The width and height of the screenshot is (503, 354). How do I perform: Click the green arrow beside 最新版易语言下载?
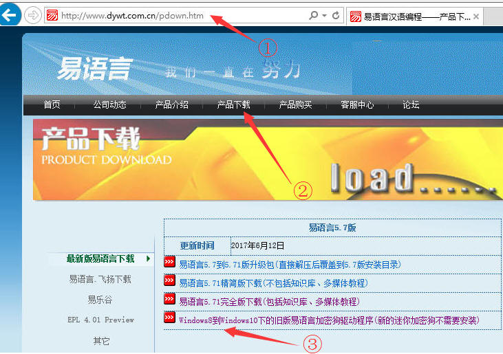[148, 258]
